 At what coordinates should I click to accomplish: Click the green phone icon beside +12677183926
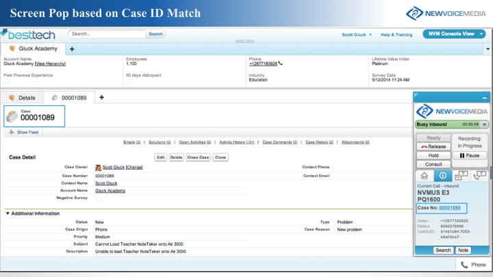tap(281, 64)
